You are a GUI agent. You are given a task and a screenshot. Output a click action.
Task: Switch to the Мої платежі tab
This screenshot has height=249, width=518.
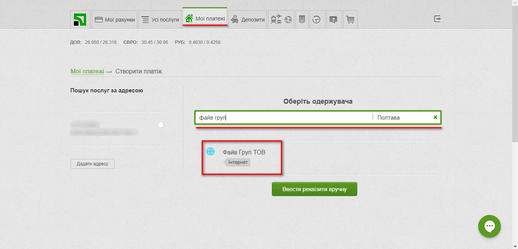205,18
